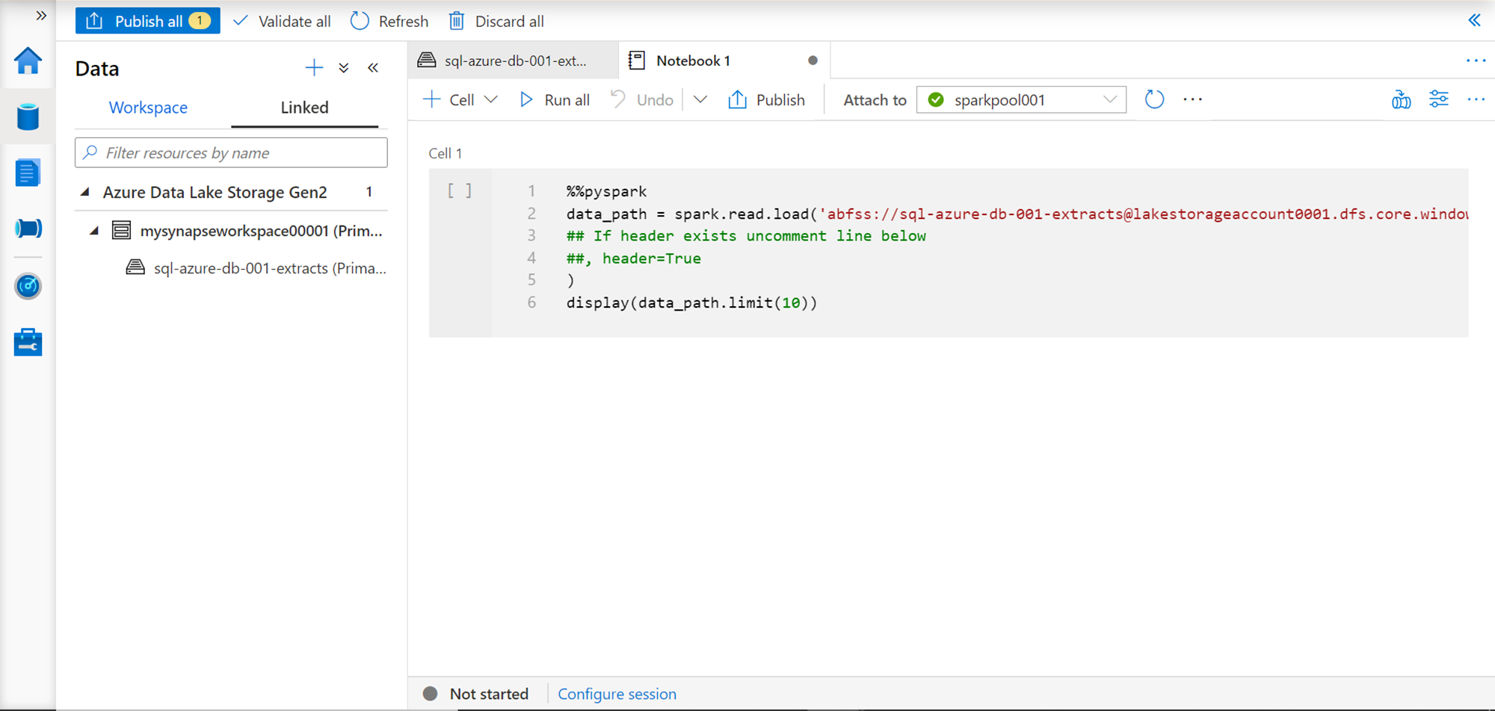Open the Home hub icon
Image resolution: width=1495 pixels, height=711 pixels.
click(x=28, y=61)
